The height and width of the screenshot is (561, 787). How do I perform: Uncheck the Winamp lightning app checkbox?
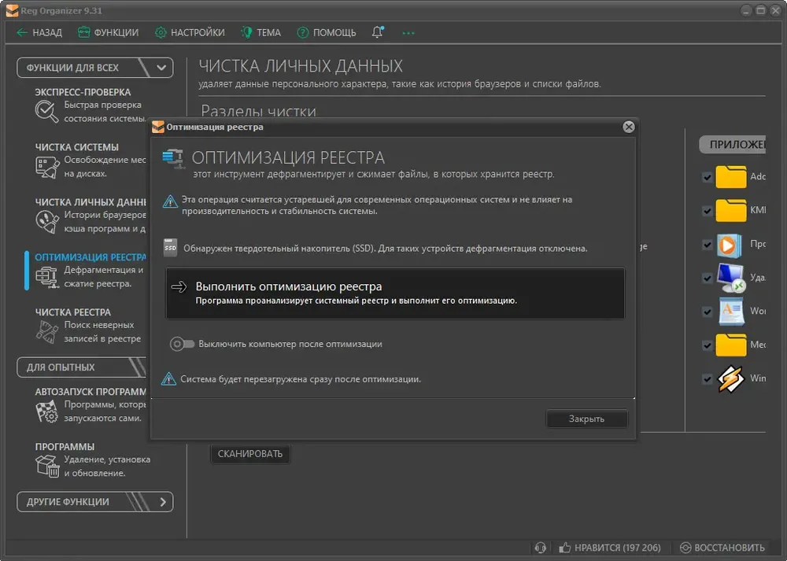(x=708, y=378)
